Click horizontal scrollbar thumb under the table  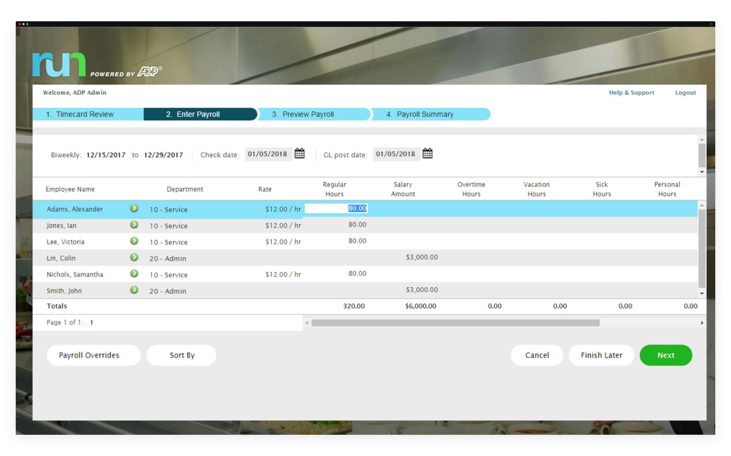click(455, 323)
